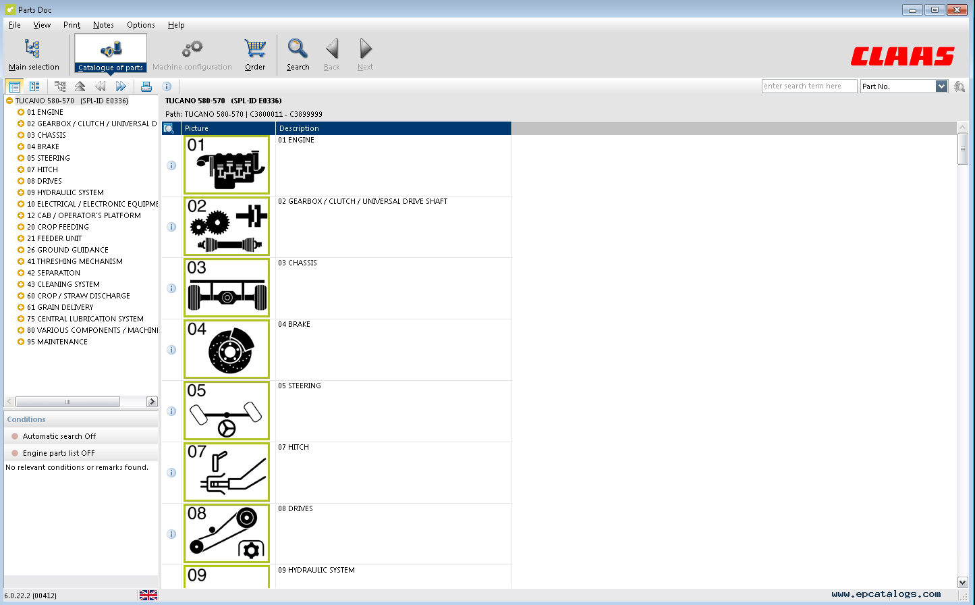Expand the 04 BRAKE tree node
Image resolution: width=975 pixels, height=605 pixels.
[x=21, y=147]
